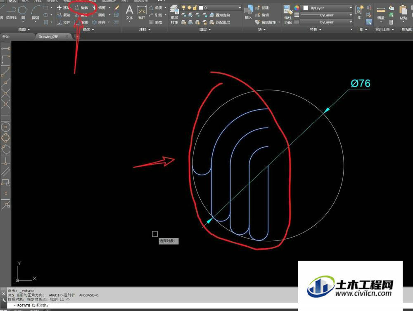The image size is (413, 311).
Task: Choose the Ellipse tool in the Draw panel
Action: 46,15
